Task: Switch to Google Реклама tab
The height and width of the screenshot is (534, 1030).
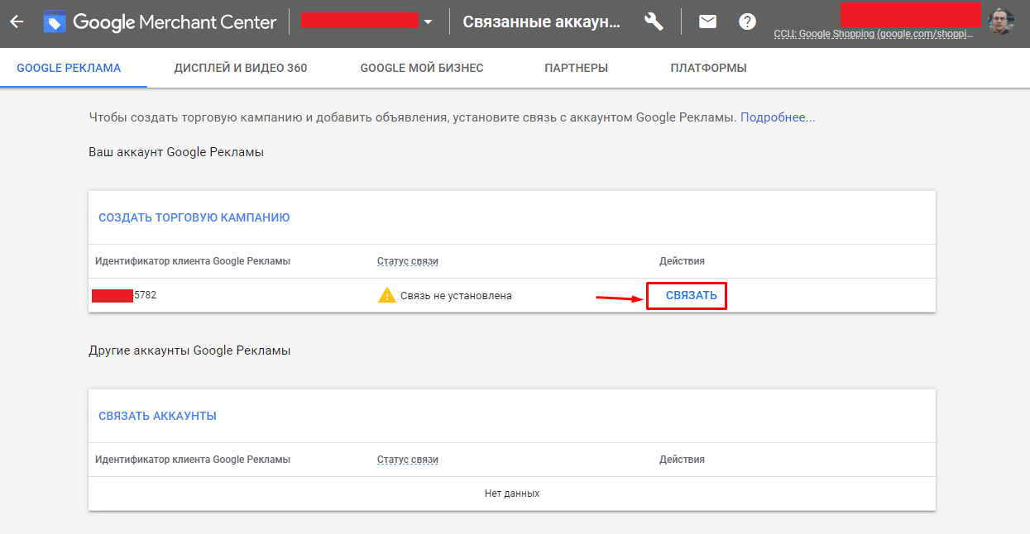Action: [69, 68]
